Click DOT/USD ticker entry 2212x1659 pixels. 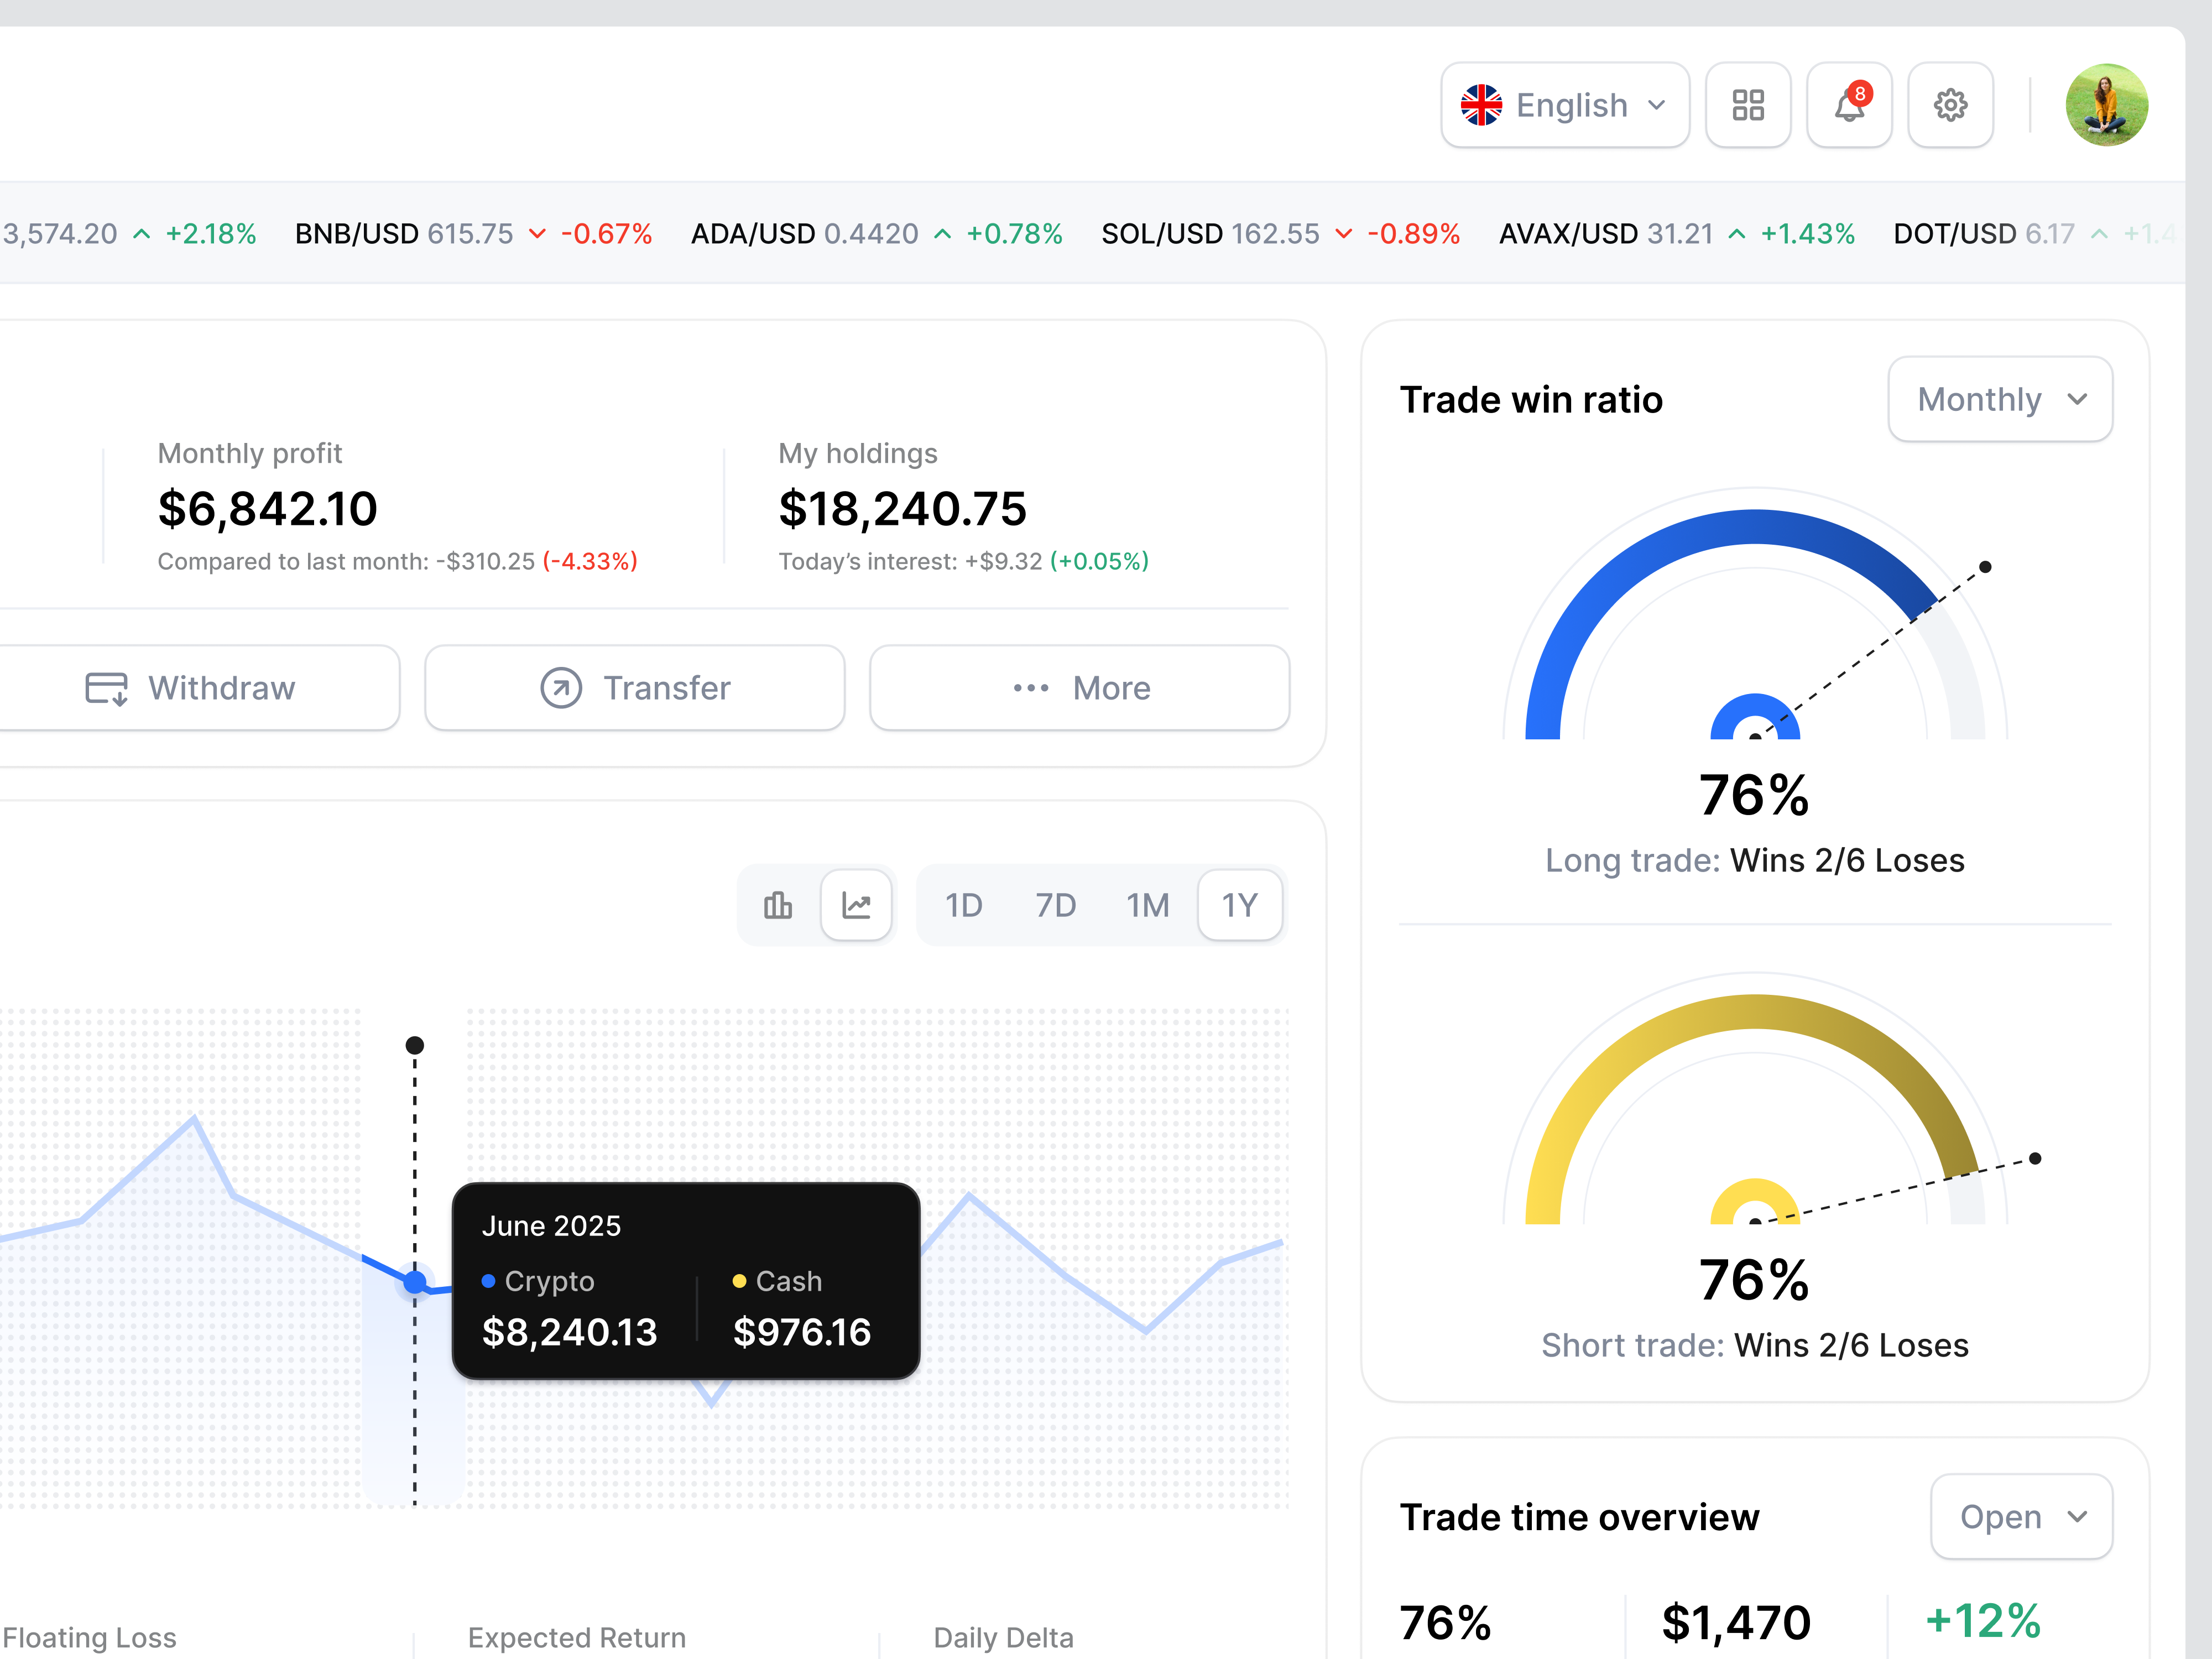click(2035, 234)
